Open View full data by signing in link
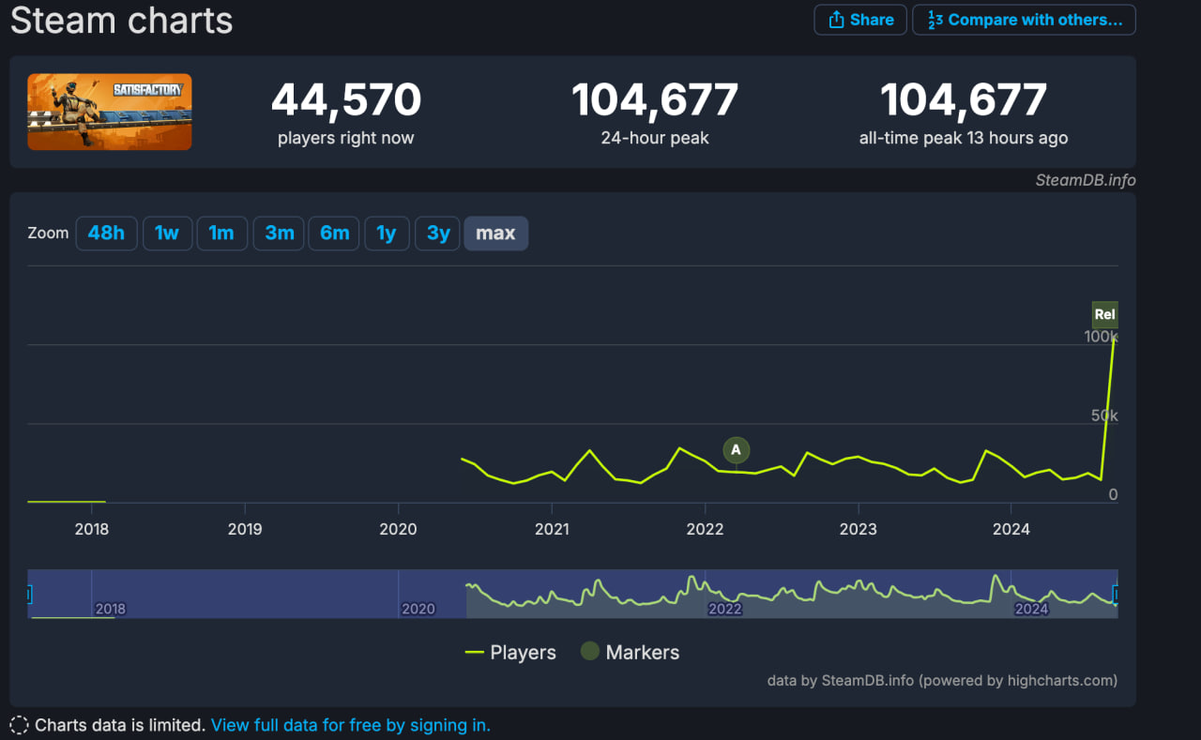This screenshot has height=740, width=1201. tap(351, 725)
